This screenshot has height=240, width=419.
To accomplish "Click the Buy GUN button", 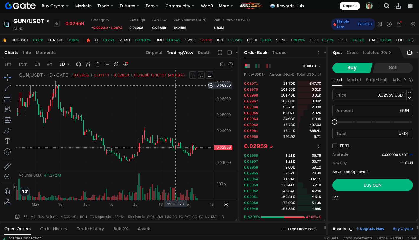I will point(372,185).
